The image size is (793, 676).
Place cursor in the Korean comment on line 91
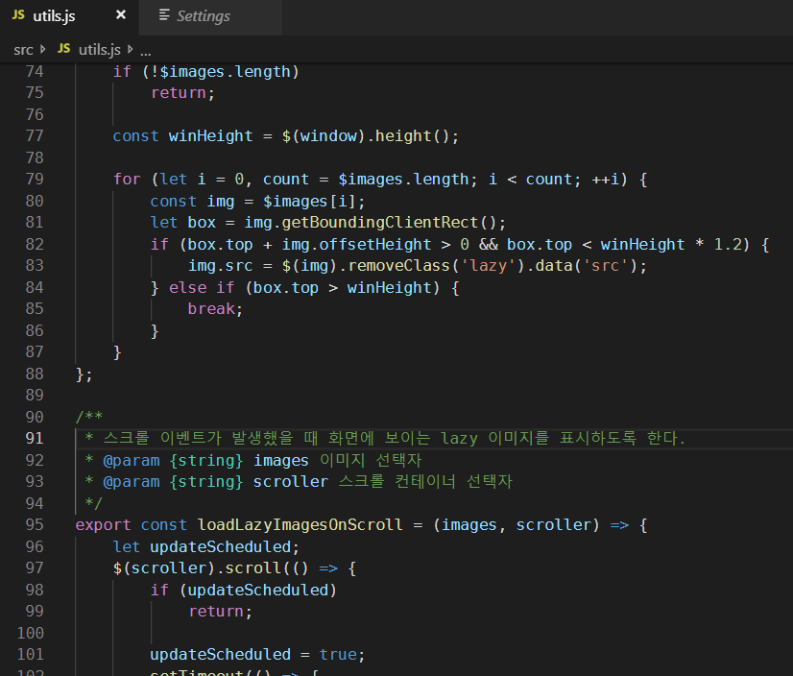point(384,439)
